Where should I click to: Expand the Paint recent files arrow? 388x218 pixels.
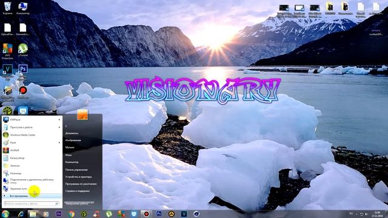59,143
